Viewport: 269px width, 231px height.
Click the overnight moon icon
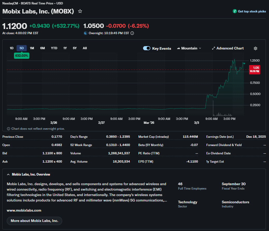pyautogui.click(x=86, y=33)
